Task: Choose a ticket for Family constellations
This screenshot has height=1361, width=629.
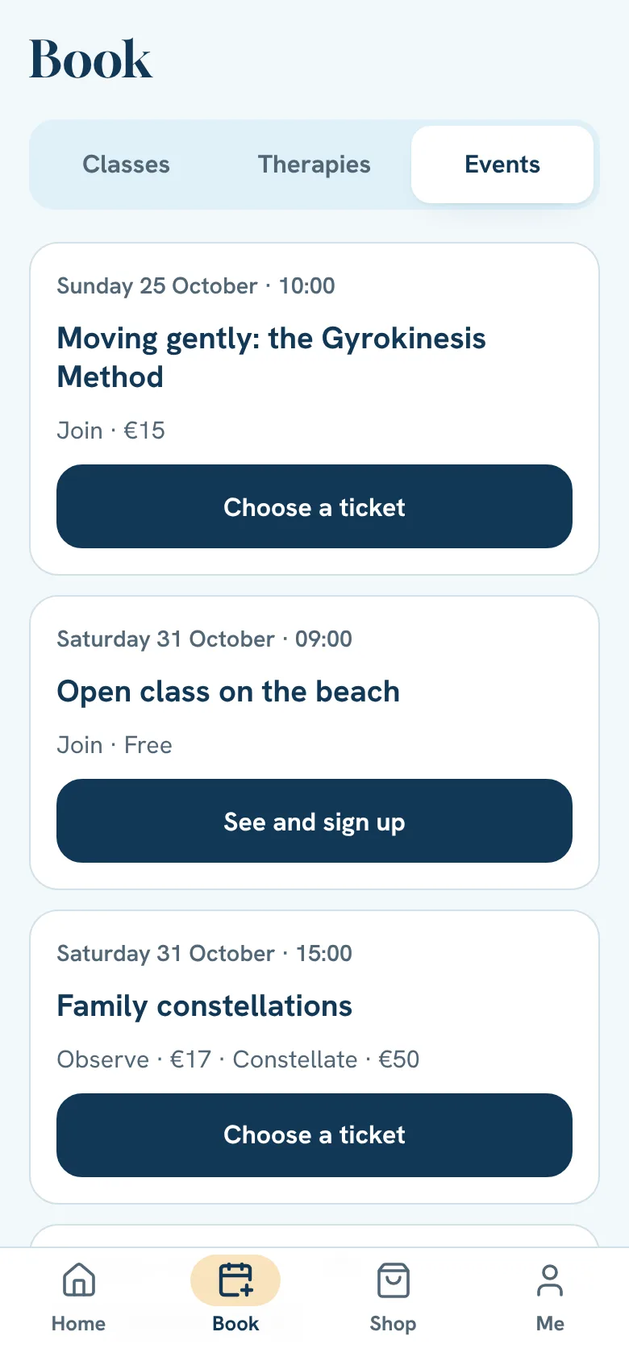Action: coord(314,1135)
